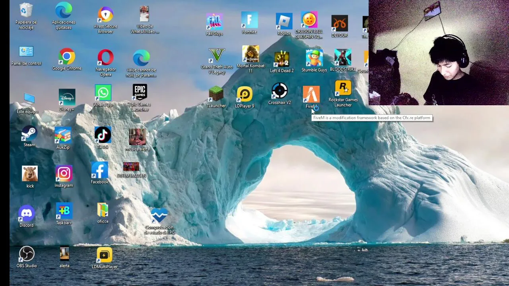Open alerta file icon
Viewport: 509px width, 286px height.
(x=64, y=257)
